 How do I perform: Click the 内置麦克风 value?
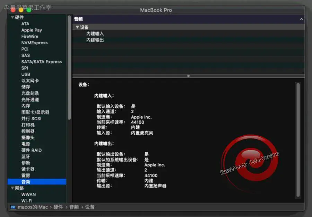pos(142,133)
